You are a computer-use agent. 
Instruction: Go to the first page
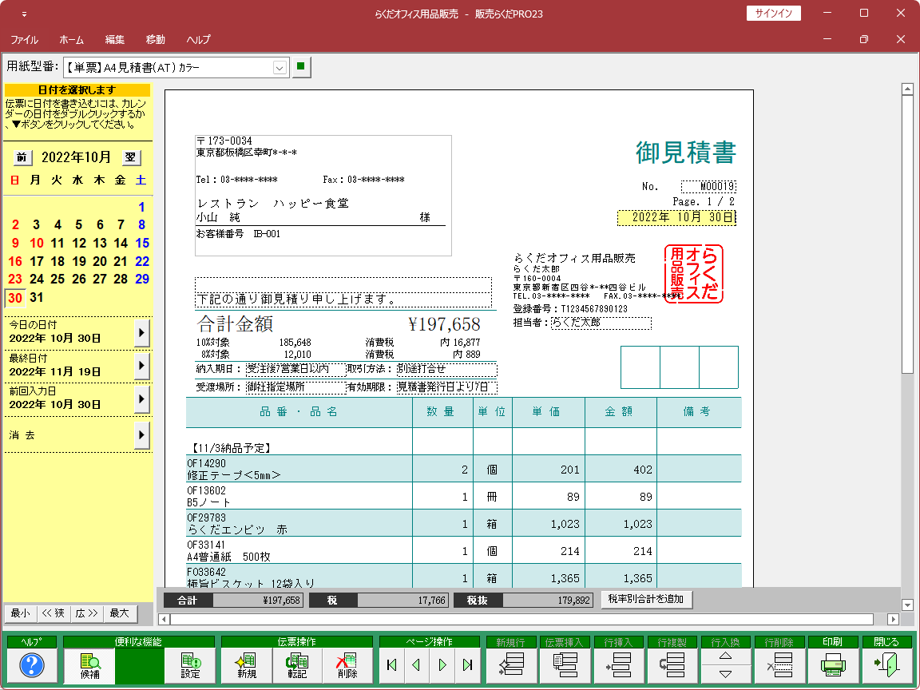coord(392,664)
